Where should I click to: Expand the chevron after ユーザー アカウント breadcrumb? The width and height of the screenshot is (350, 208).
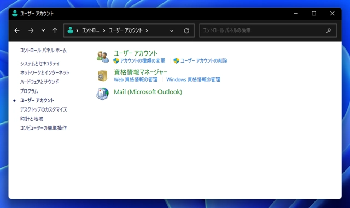tap(147, 30)
